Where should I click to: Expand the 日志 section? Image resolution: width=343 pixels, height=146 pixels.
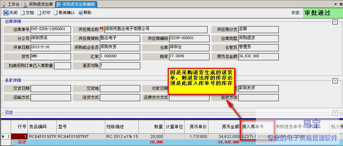(335, 113)
